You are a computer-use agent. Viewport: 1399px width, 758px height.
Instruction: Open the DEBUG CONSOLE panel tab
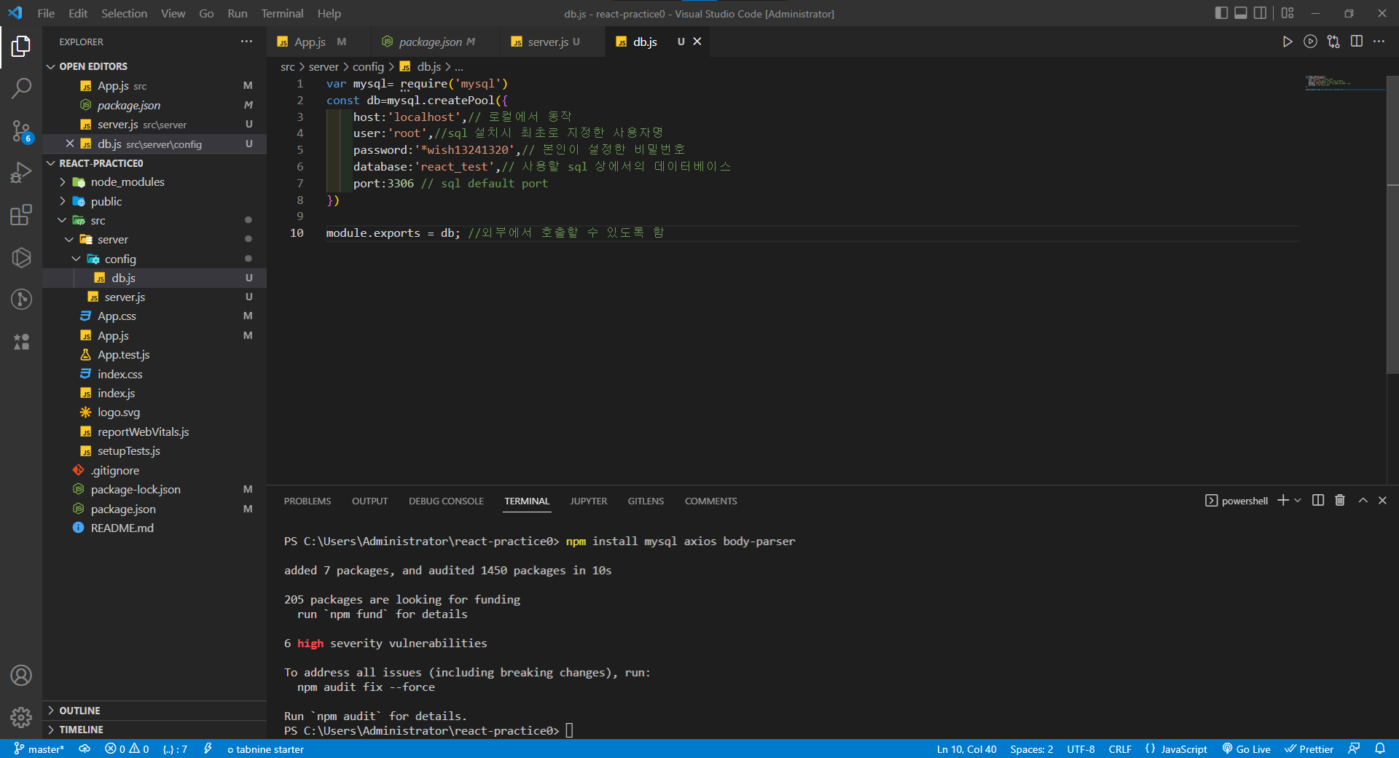coord(446,501)
